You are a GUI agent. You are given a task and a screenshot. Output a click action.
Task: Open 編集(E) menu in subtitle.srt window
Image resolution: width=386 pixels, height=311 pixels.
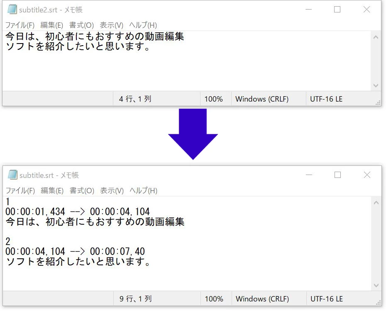(52, 190)
